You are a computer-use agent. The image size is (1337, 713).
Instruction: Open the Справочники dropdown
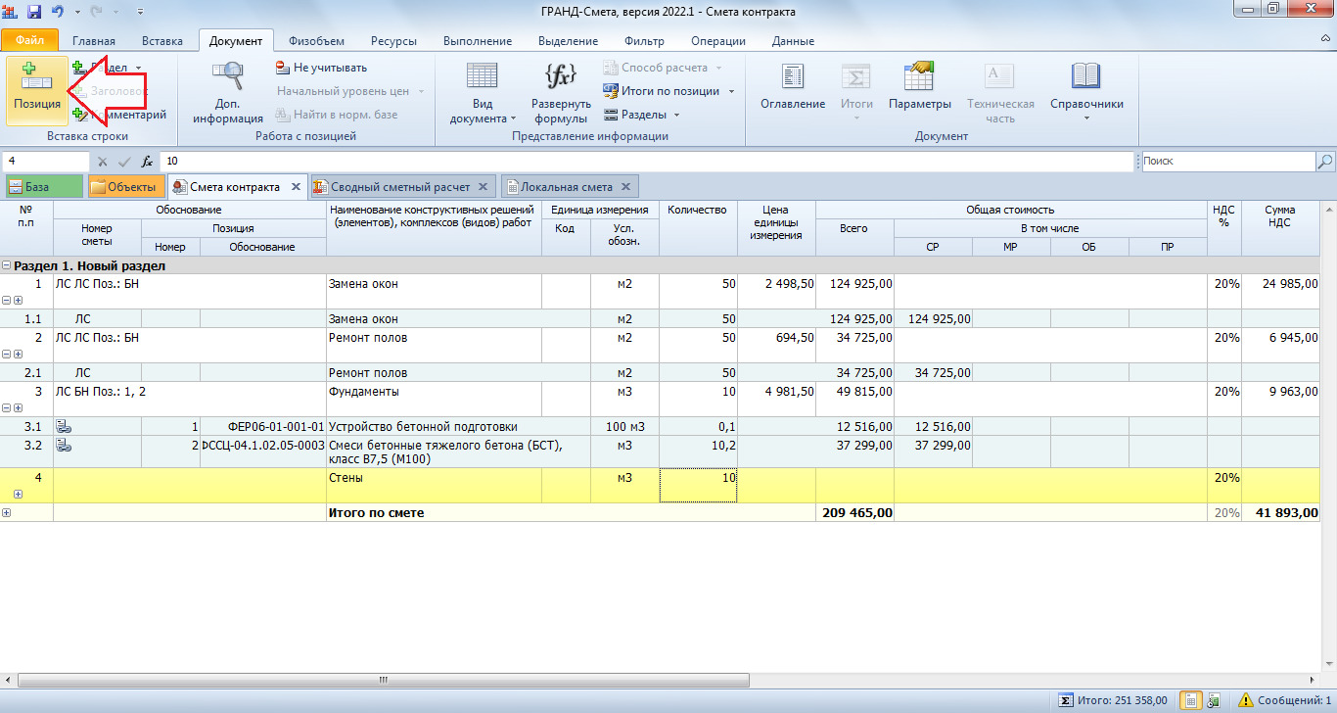pyautogui.click(x=1086, y=92)
